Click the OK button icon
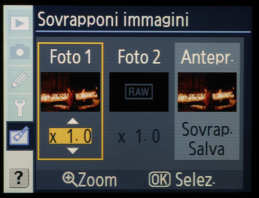Image resolution: width=259 pixels, height=198 pixels. (160, 179)
